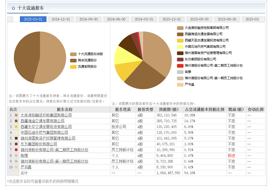Click the red color marker in row 7

coord(16,150)
